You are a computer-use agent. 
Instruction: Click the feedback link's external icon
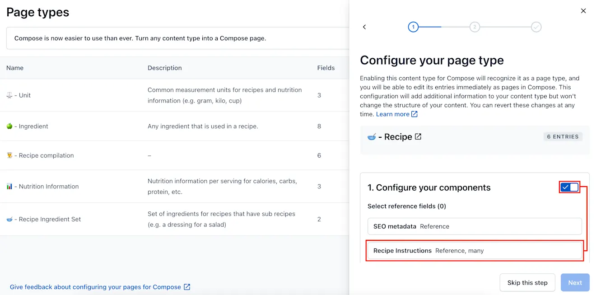tap(187, 287)
